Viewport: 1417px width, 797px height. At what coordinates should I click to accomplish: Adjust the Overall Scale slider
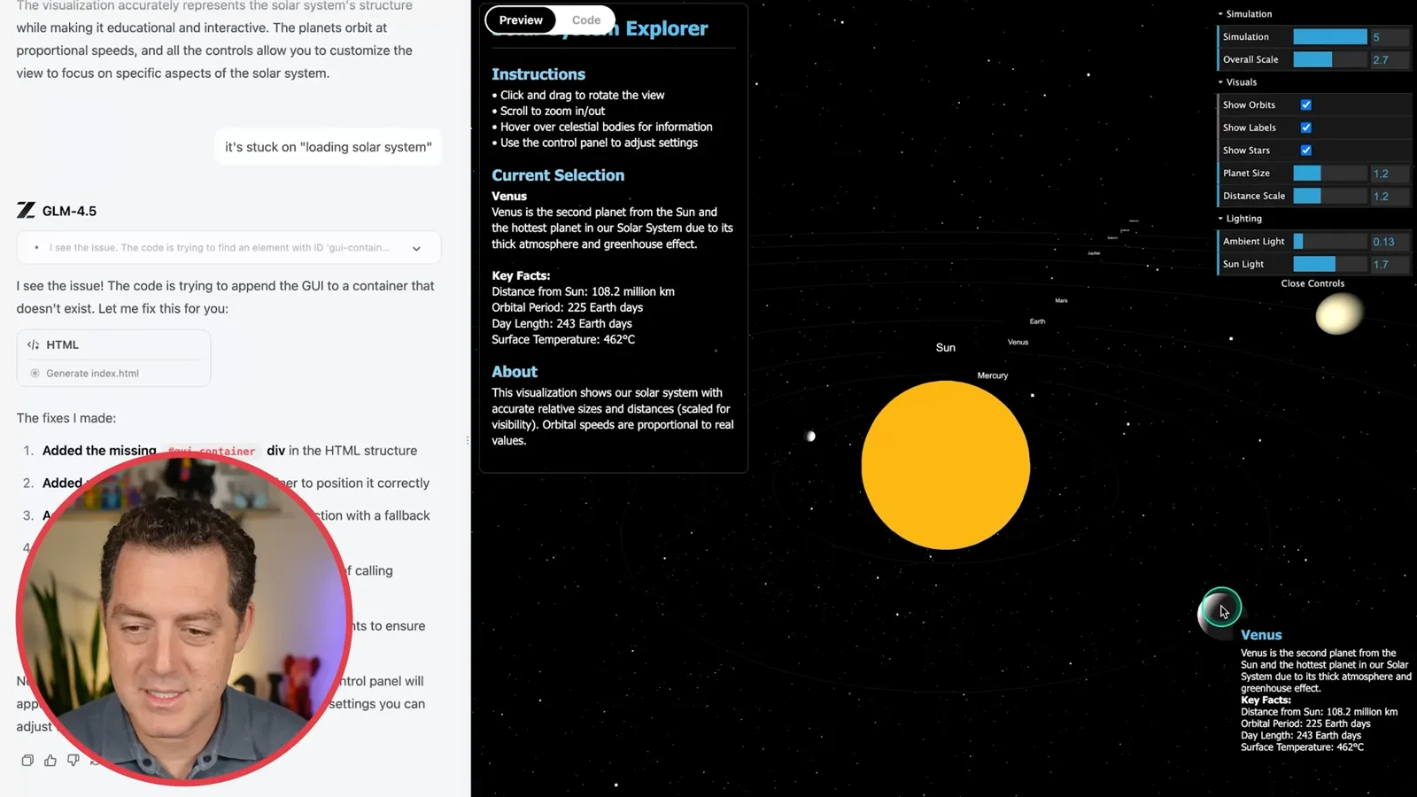coord(1330,59)
